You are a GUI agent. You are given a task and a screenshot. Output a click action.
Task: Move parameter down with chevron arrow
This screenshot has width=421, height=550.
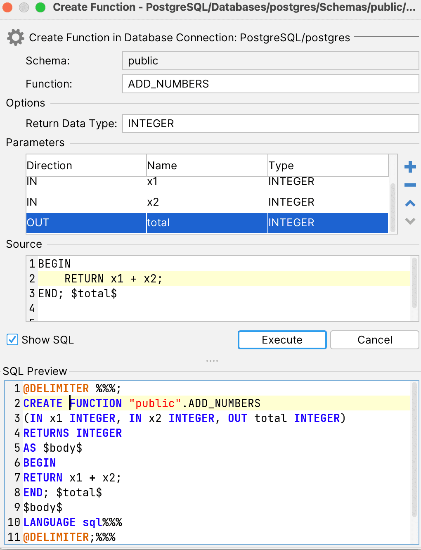coord(410,221)
